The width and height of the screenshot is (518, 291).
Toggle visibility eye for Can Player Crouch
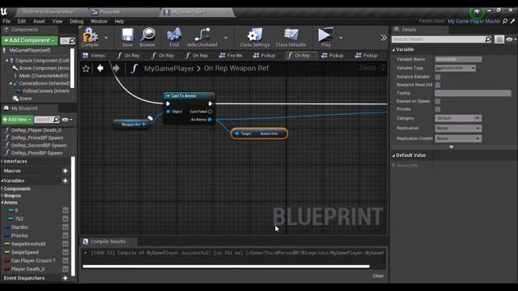66,260
